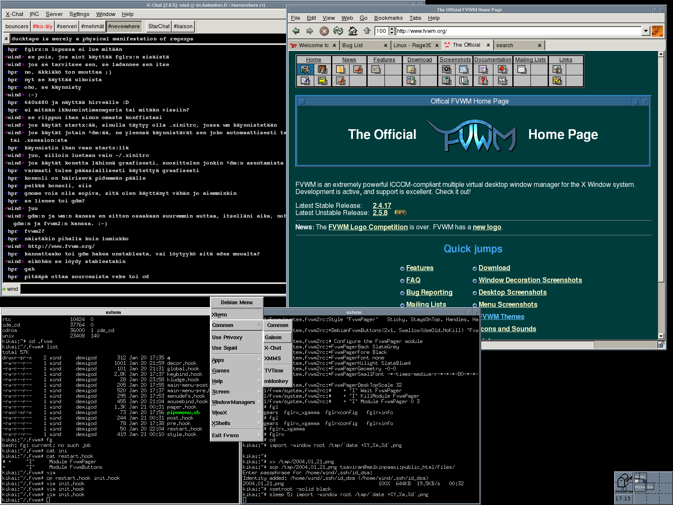Image resolution: width=673 pixels, height=505 pixels.
Task: Close the Bug List browser tab
Action: [385, 45]
